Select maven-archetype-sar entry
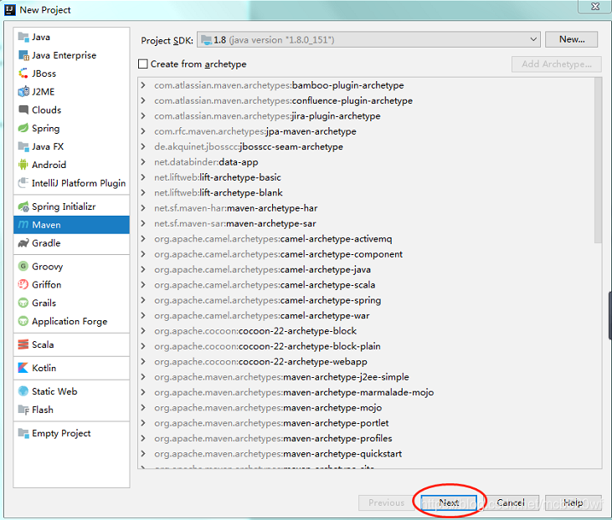This screenshot has width=612, height=520. point(235,223)
